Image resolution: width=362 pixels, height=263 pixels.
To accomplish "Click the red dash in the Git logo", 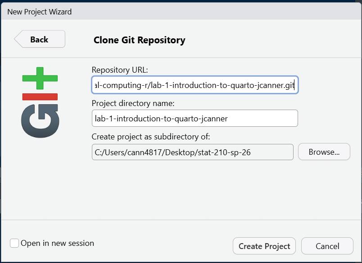I will pos(40,96).
